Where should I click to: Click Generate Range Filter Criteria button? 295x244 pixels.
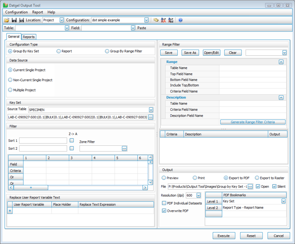pyautogui.click(x=253, y=122)
